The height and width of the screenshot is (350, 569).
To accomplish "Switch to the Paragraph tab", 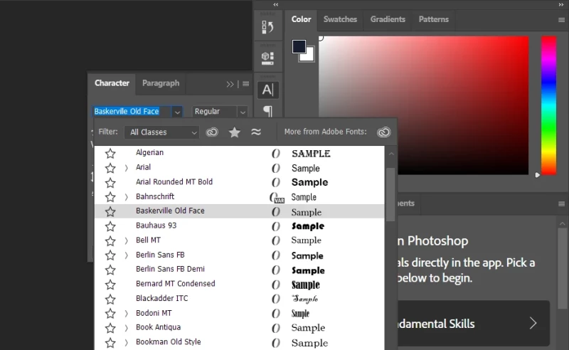I will [161, 83].
